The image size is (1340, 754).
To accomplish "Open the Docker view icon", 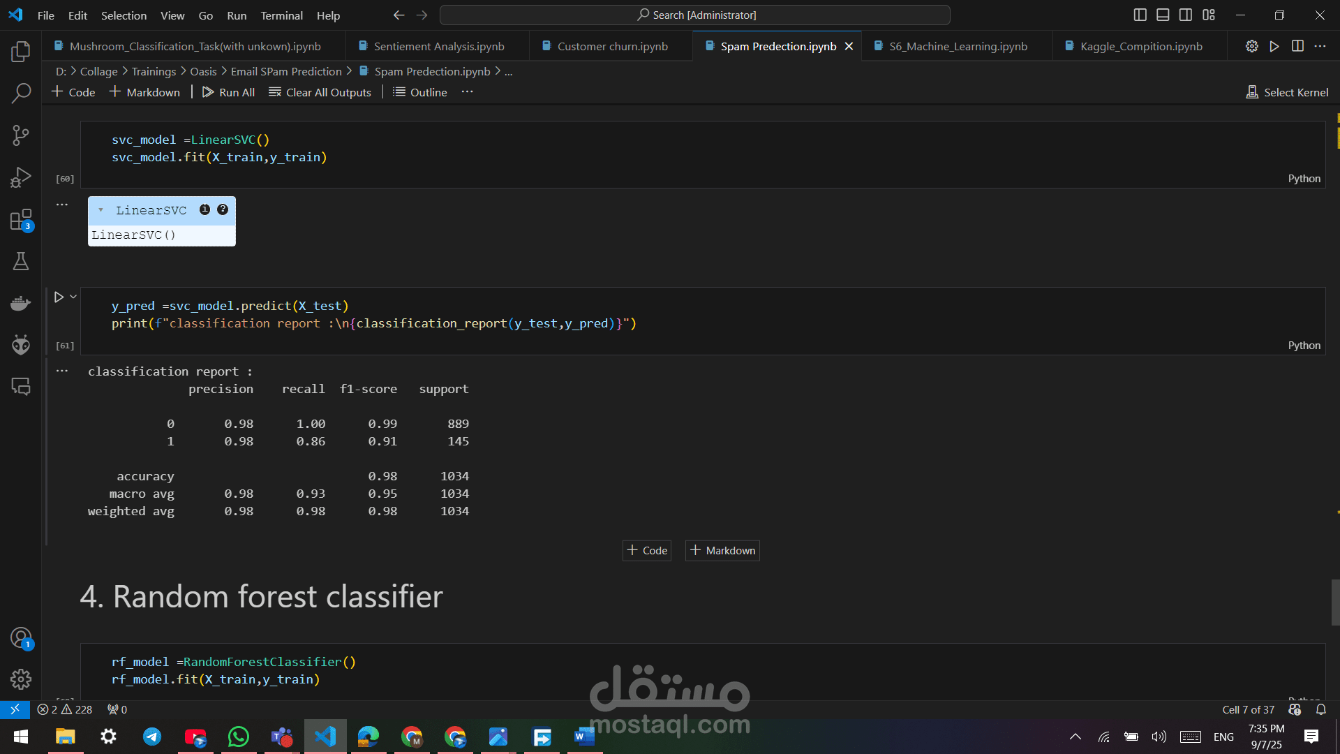I will point(21,303).
